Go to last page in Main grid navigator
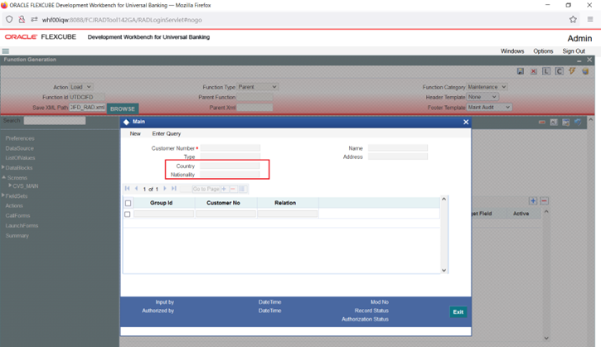 coord(174,189)
